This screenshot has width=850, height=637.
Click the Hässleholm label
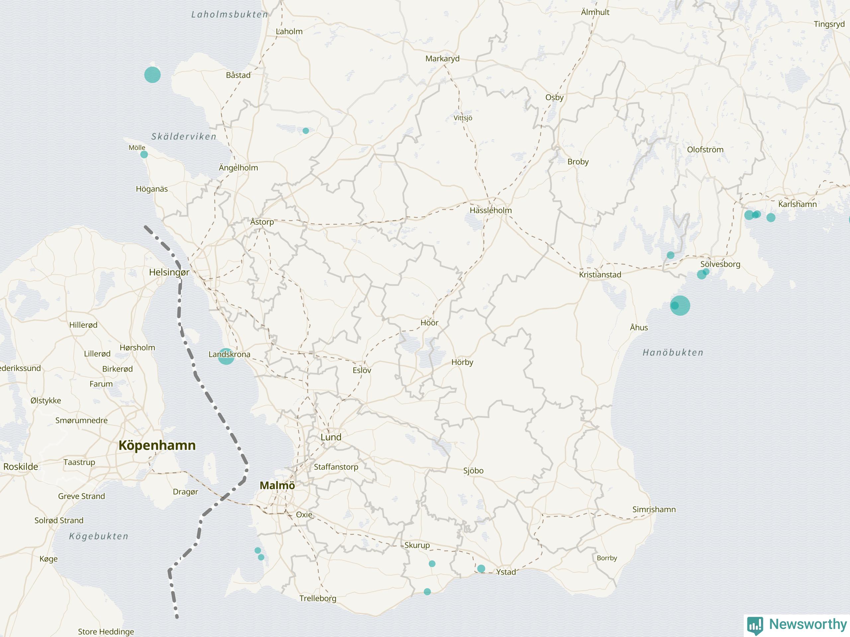[x=491, y=210]
